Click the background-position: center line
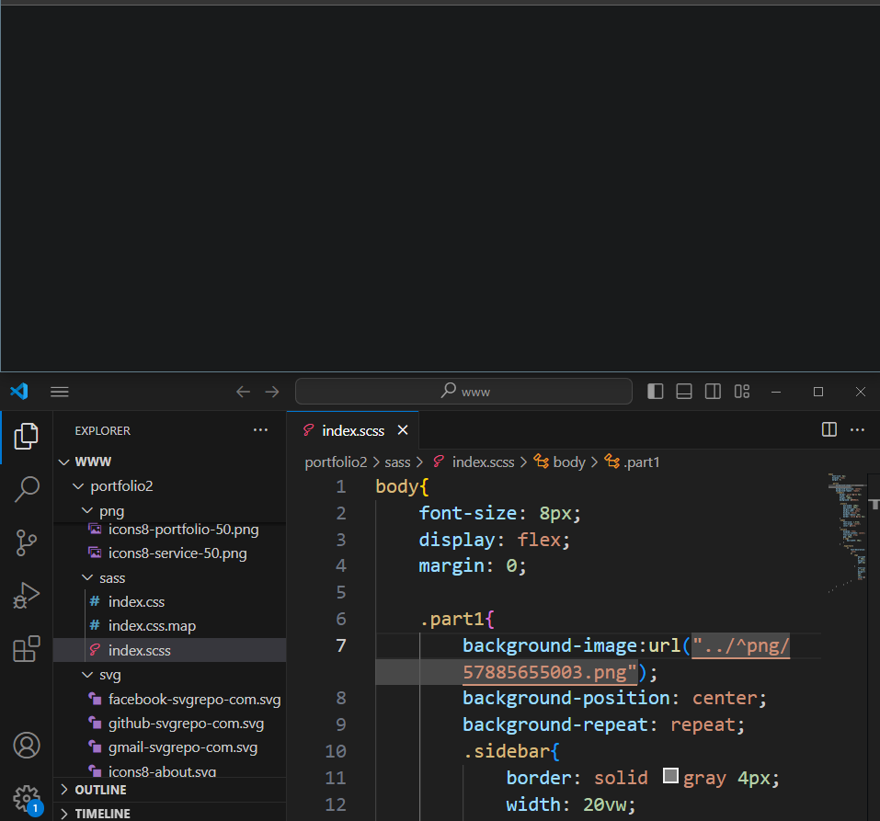The height and width of the screenshot is (821, 880). pos(614,698)
